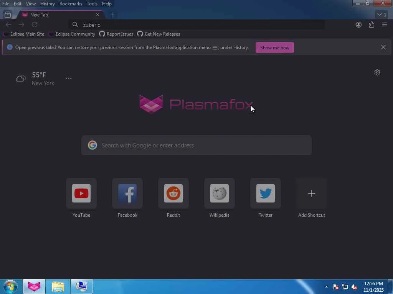Open the Help menu
The image size is (393, 294).
tap(107, 4)
